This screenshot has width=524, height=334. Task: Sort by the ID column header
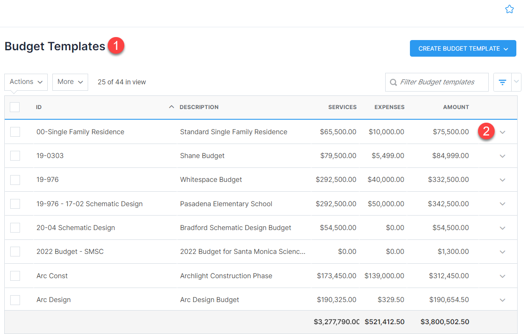click(39, 107)
